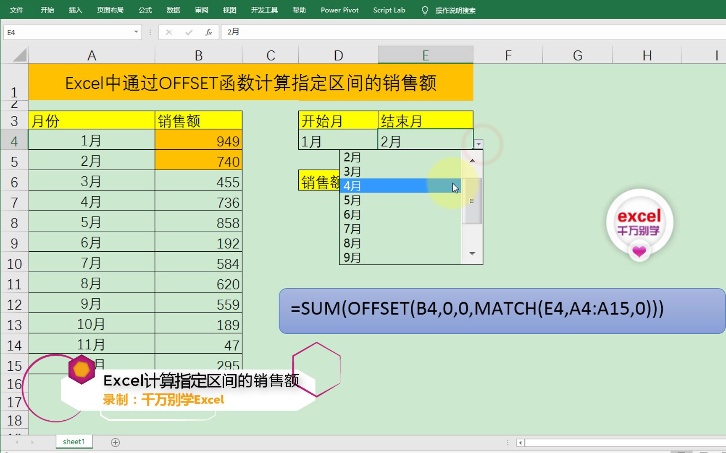Select the sheet1 tab
726x453 pixels.
tap(74, 441)
